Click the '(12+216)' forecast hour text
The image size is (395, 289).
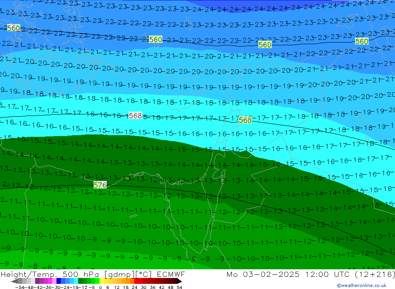pos(375,274)
